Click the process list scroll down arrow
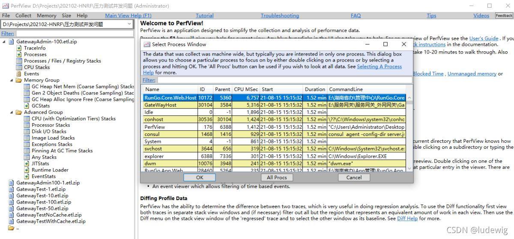This screenshot has width=514, height=239. point(409,169)
